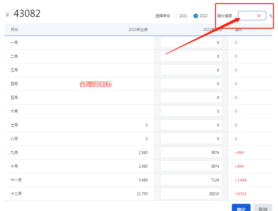Click the 五月 row label
Viewport: 278px width, 211px height.
pos(14,97)
